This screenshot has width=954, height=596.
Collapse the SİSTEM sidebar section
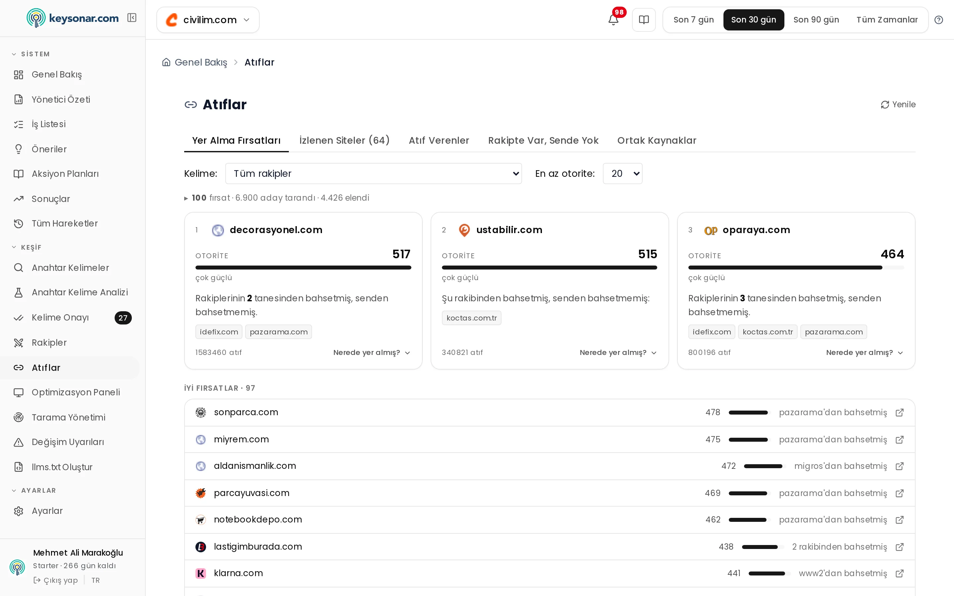(31, 54)
